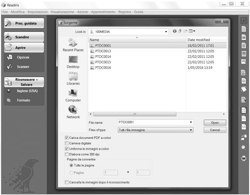Select the text zone tool icon
Screen dimensions: 250x195
click(244, 29)
